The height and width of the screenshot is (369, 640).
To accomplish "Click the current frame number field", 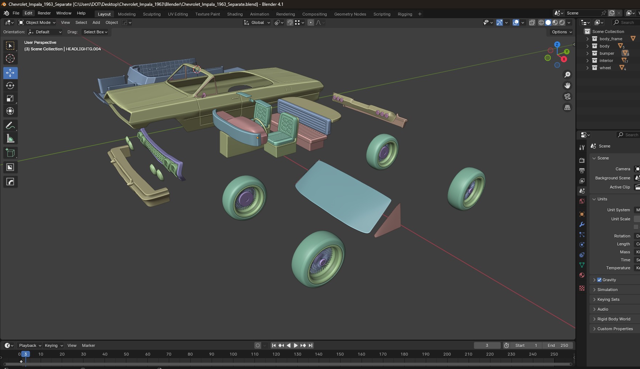I will pyautogui.click(x=487, y=345).
